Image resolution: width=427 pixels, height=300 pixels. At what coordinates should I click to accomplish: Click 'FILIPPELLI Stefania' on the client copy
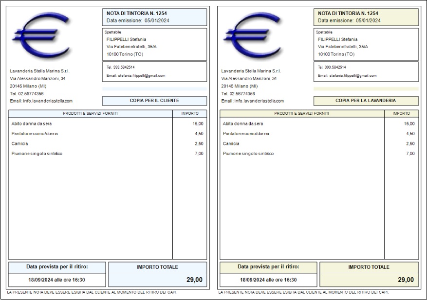[127, 39]
